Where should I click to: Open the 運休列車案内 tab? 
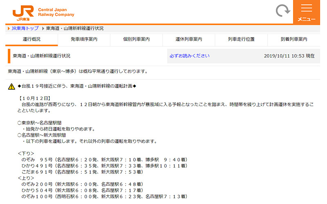tap(189, 39)
